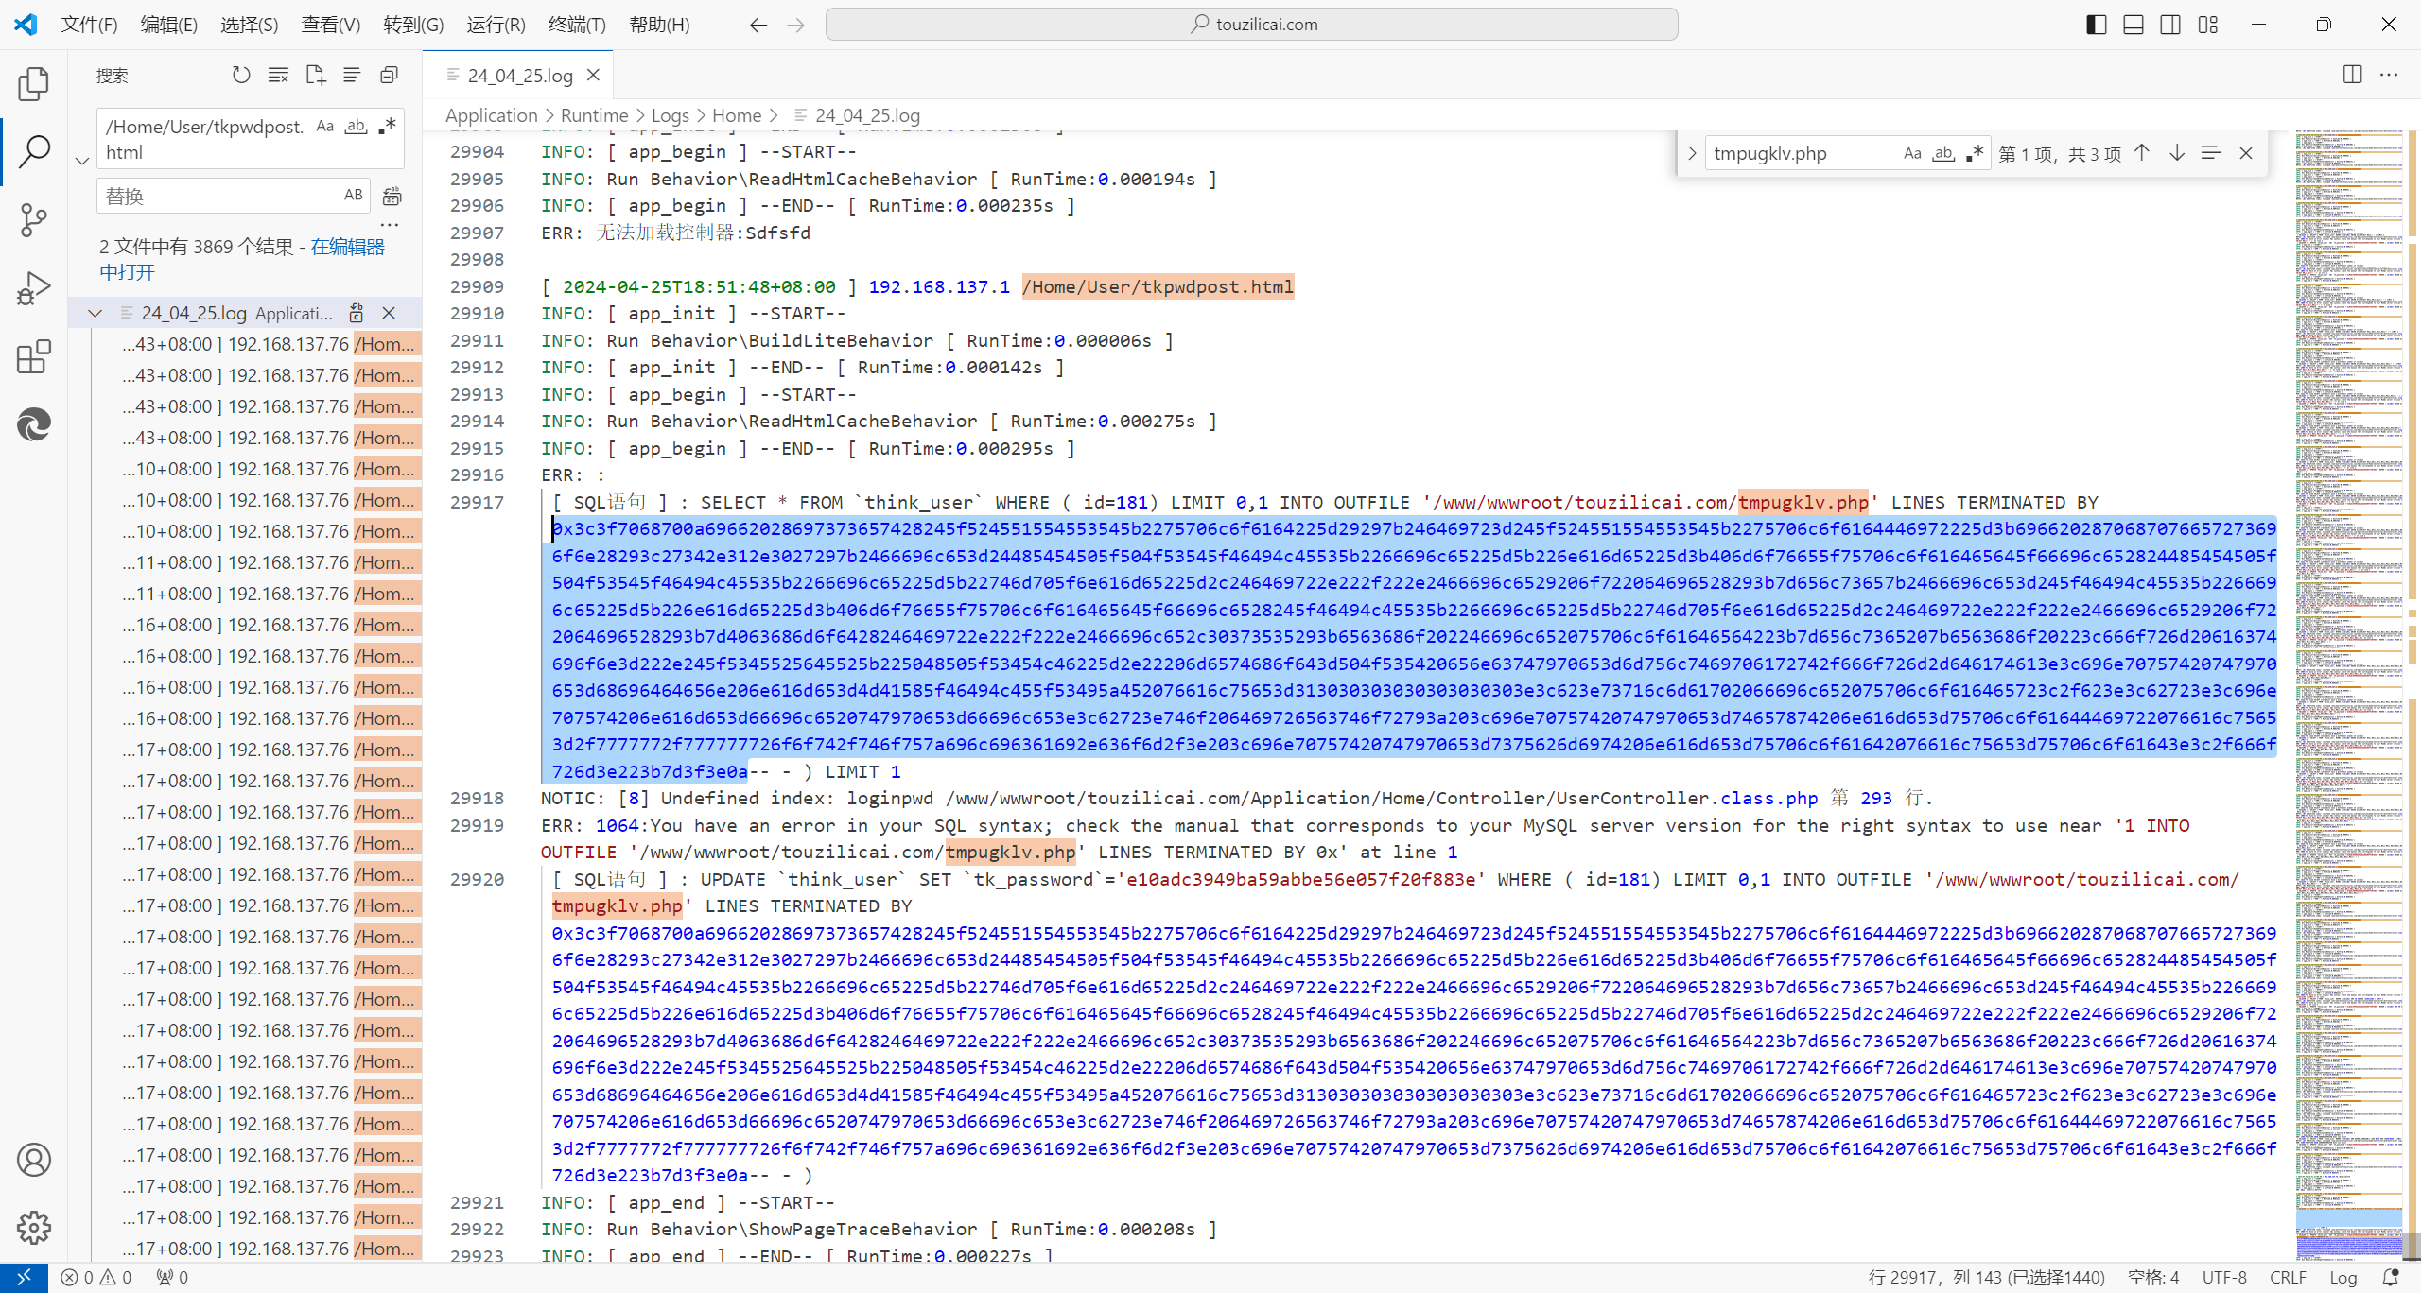Toggle replace section chevron in search sidebar
Screen dimensions: 2421x1293
82,161
